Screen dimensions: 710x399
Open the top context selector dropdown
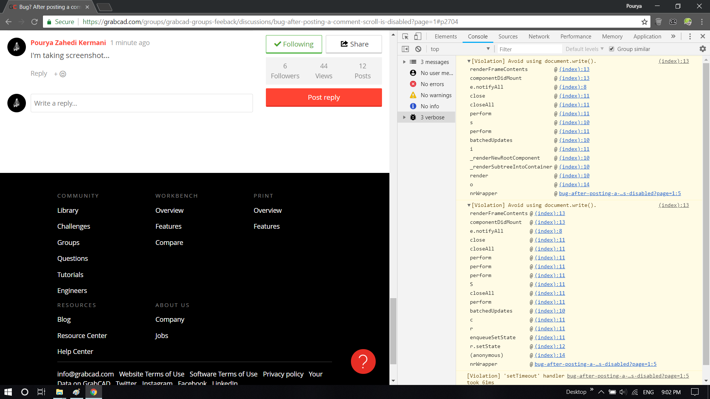pyautogui.click(x=460, y=49)
